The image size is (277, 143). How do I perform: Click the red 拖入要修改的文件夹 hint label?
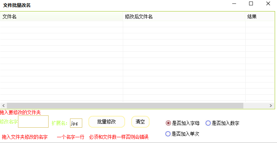click(x=21, y=113)
